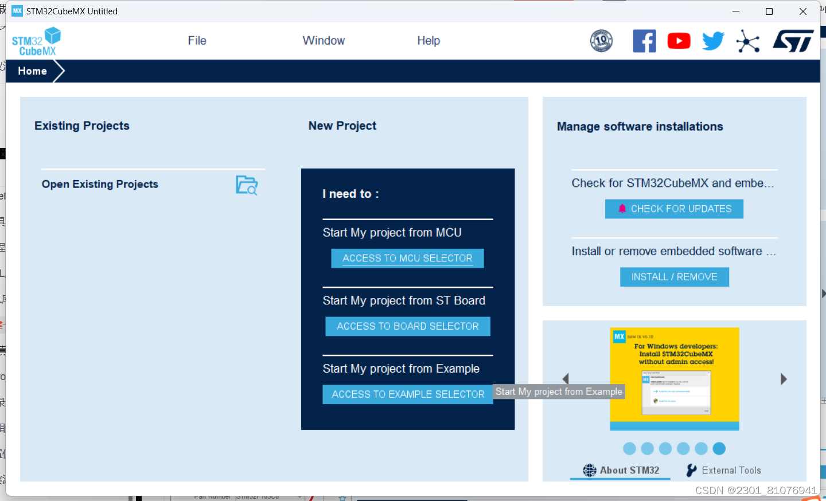Click 'Start My project from MCU' text
826x501 pixels.
392,233
